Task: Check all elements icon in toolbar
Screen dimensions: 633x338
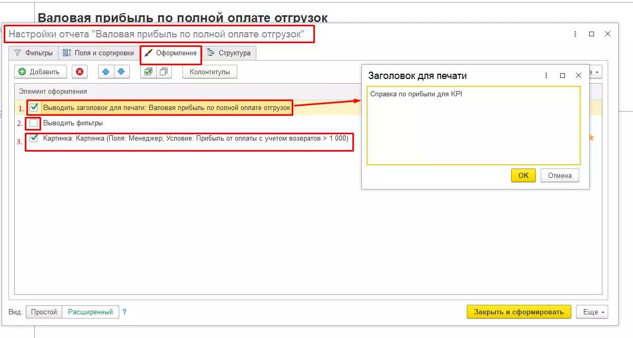Action: [x=148, y=72]
